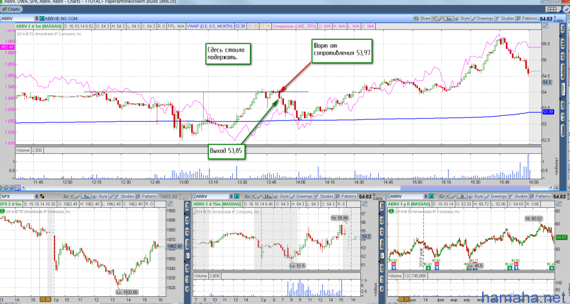
Task: Click the left scroll arrow of main chart scrollbar
Action: tap(24, 188)
